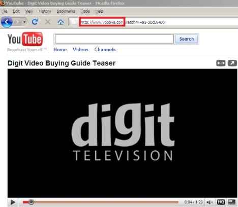Open the Home link

click(x=60, y=50)
